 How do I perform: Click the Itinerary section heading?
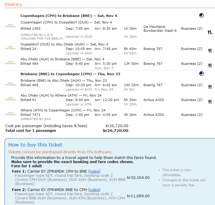pos(13,4)
